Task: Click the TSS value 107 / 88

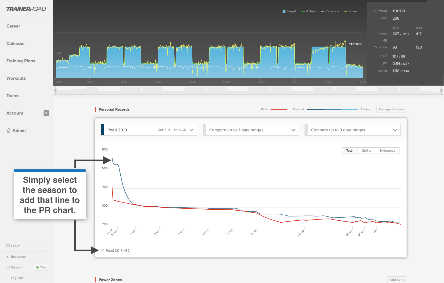Action: coord(399,56)
